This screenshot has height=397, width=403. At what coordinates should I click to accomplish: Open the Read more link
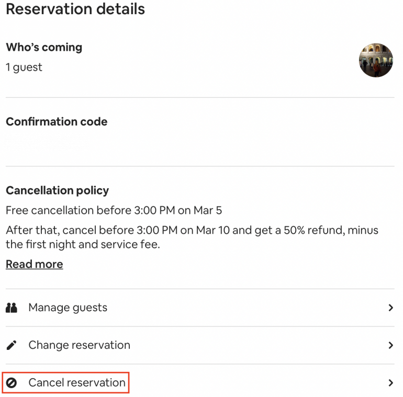click(x=34, y=264)
